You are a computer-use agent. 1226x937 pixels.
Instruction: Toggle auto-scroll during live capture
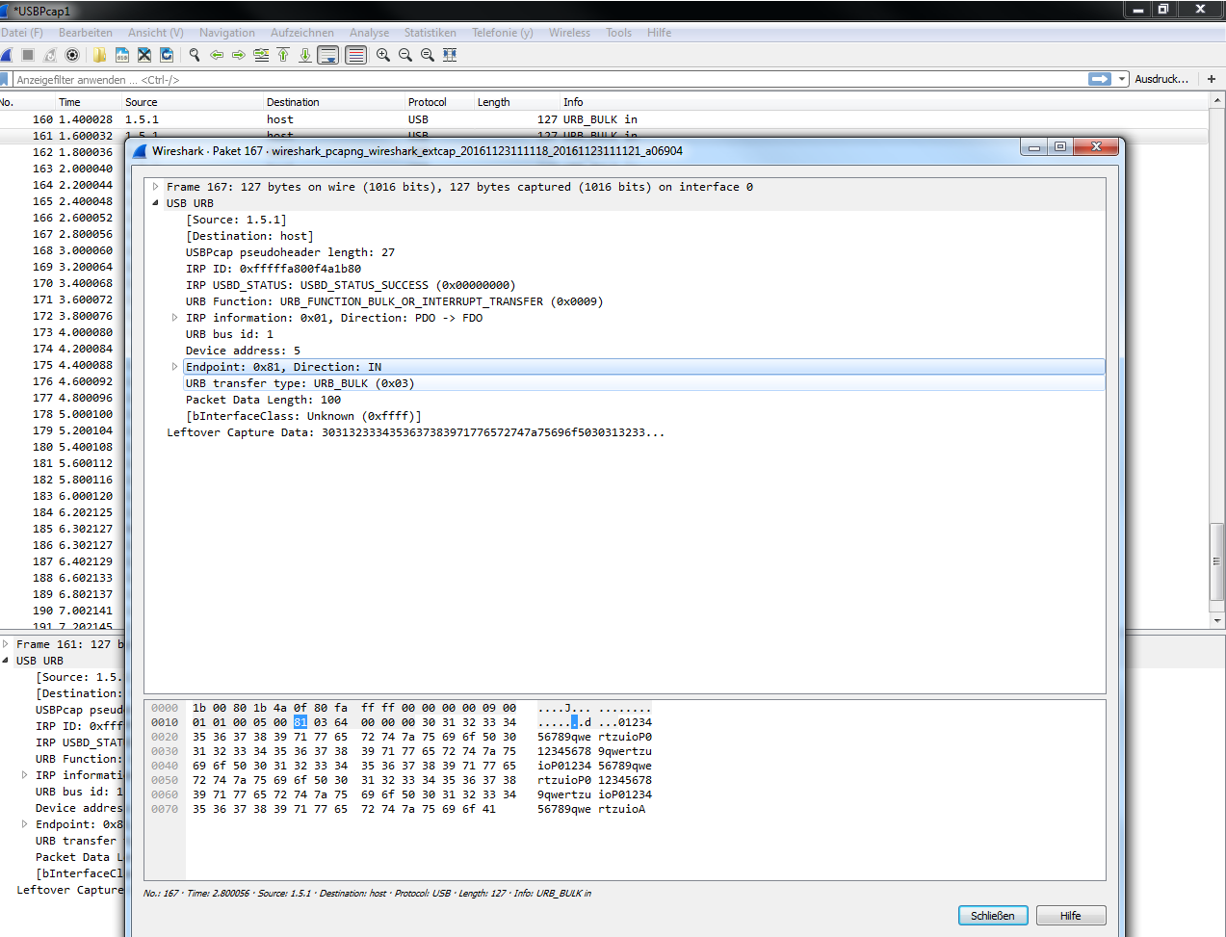(328, 55)
